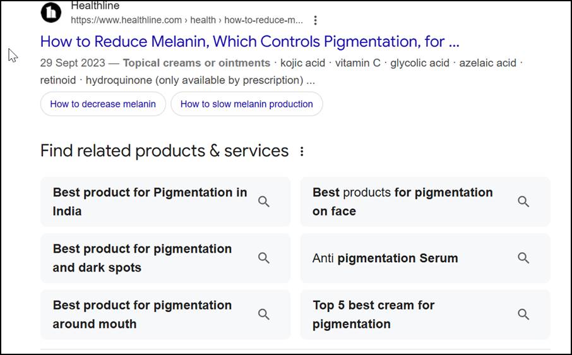Click search icon for "pigmentation around mouth" suggestion
The image size is (572, 355).
point(264,314)
